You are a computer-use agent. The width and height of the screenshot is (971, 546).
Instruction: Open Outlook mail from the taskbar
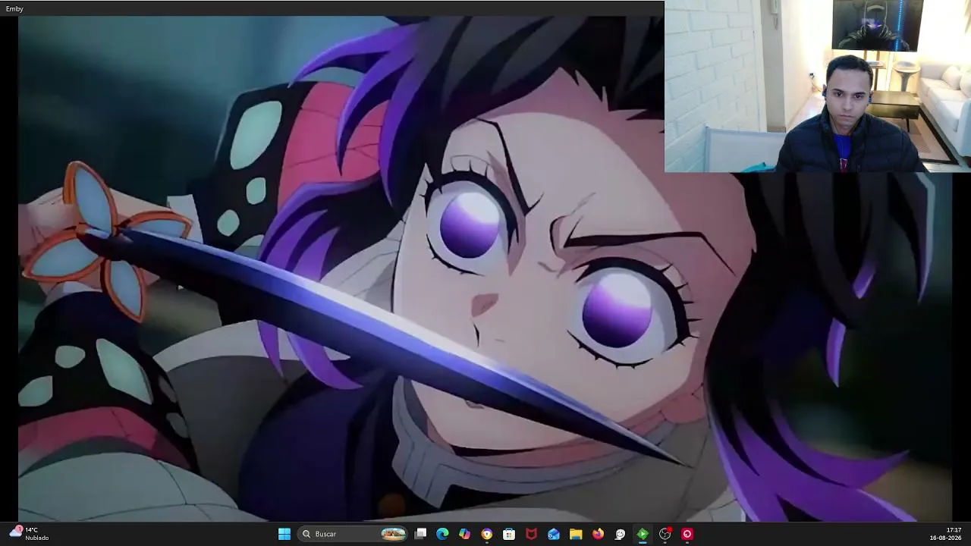tap(554, 534)
